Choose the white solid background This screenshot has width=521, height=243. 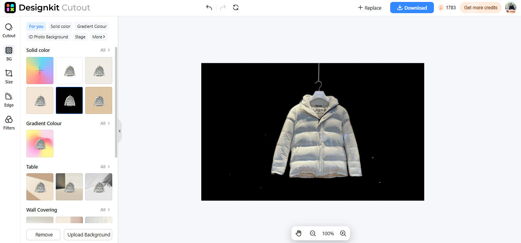[x=69, y=71]
